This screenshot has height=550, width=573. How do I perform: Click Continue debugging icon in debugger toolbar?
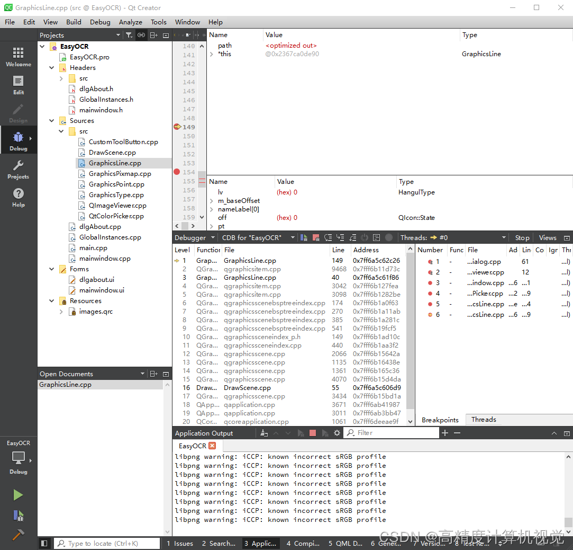304,237
